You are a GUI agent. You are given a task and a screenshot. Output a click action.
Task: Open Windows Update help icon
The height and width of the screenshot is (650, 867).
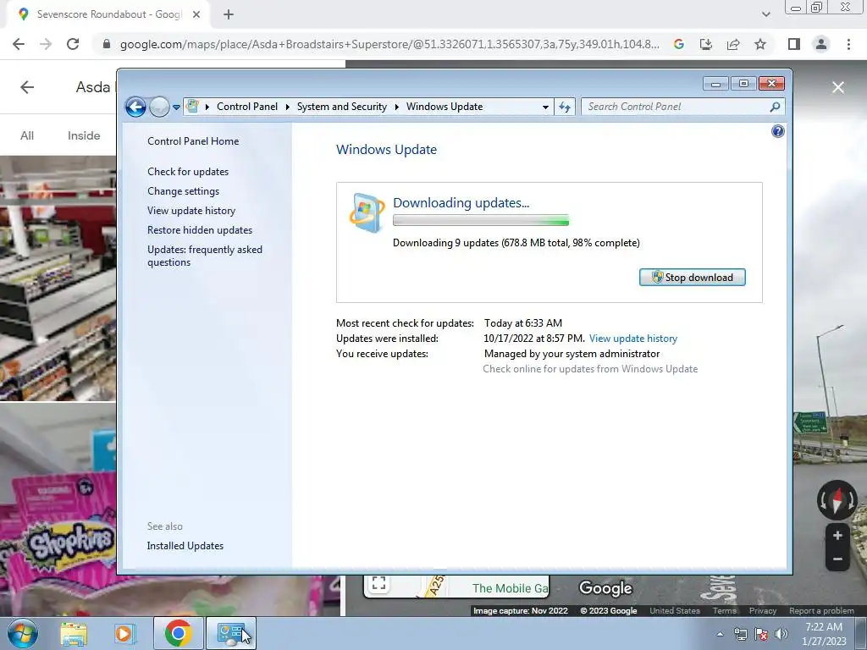777,131
